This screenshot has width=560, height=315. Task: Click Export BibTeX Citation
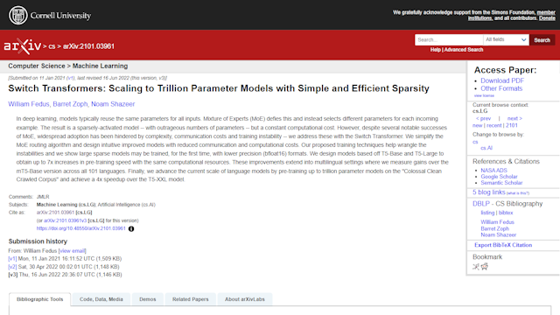click(503, 245)
